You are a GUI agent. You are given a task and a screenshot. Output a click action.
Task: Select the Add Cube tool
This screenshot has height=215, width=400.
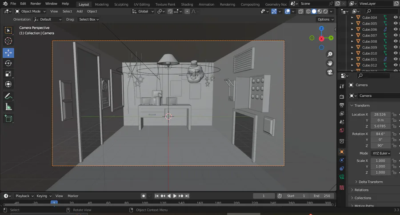point(8,119)
